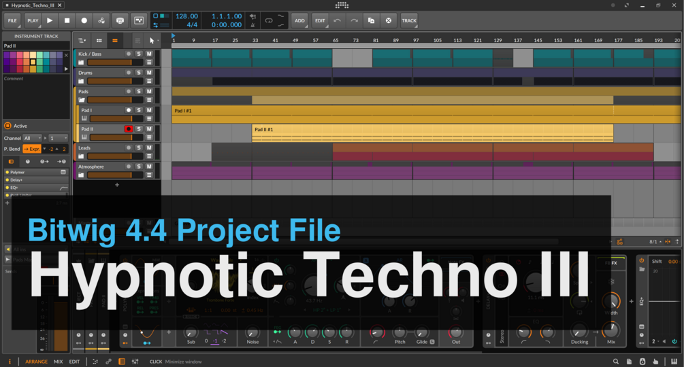Open the EDIT menu in the top toolbar
This screenshot has width=684, height=367.
pos(320,20)
